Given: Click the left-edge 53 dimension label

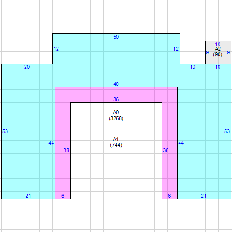Looking at the screenshot, I should [x=5, y=131].
